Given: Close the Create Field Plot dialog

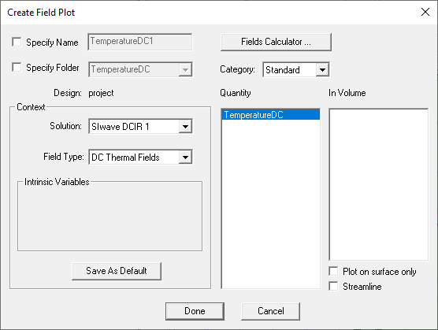Looking at the screenshot, I should coord(425,12).
